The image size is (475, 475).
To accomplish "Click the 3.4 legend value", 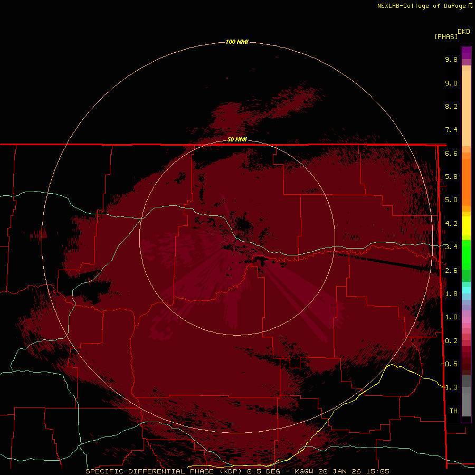I will pyautogui.click(x=451, y=247).
